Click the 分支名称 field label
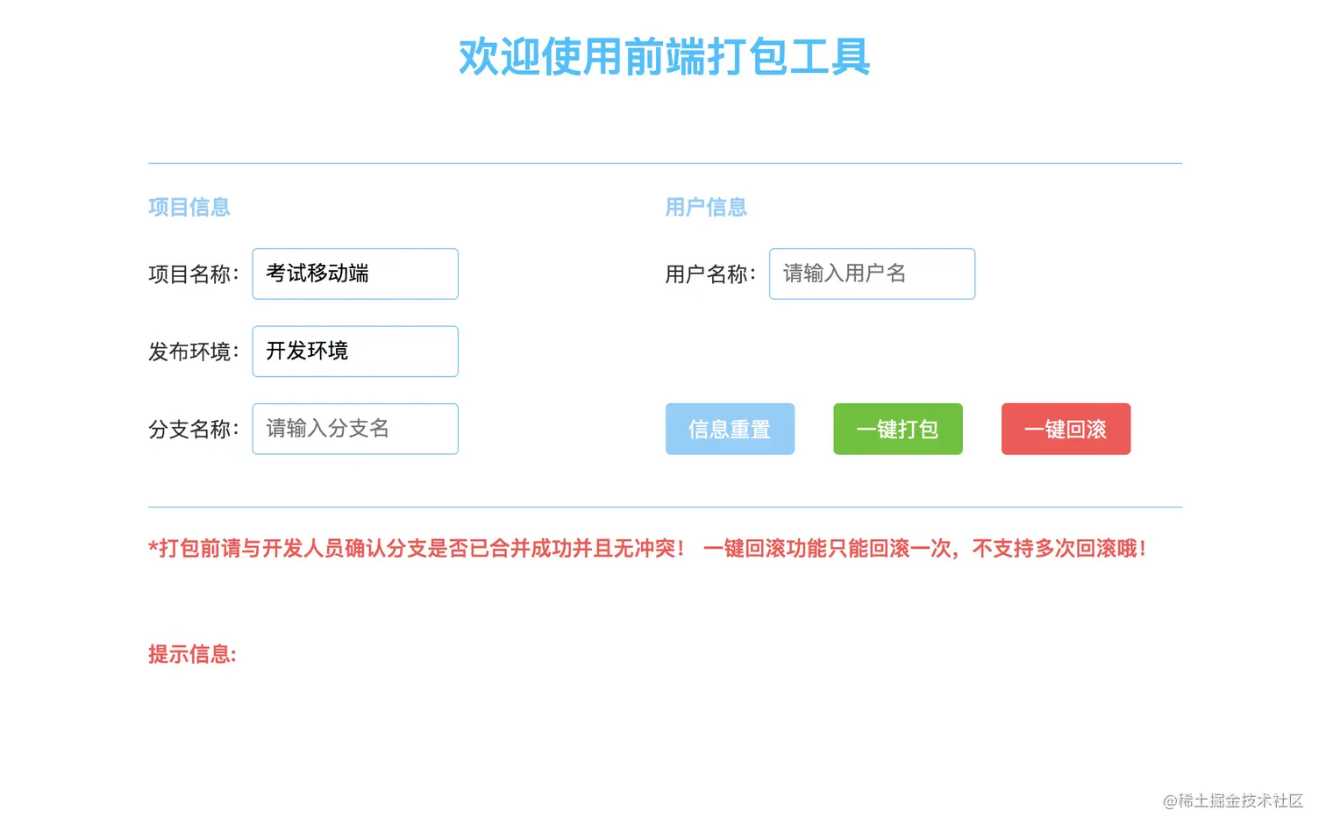The width and height of the screenshot is (1326, 832). [x=193, y=429]
